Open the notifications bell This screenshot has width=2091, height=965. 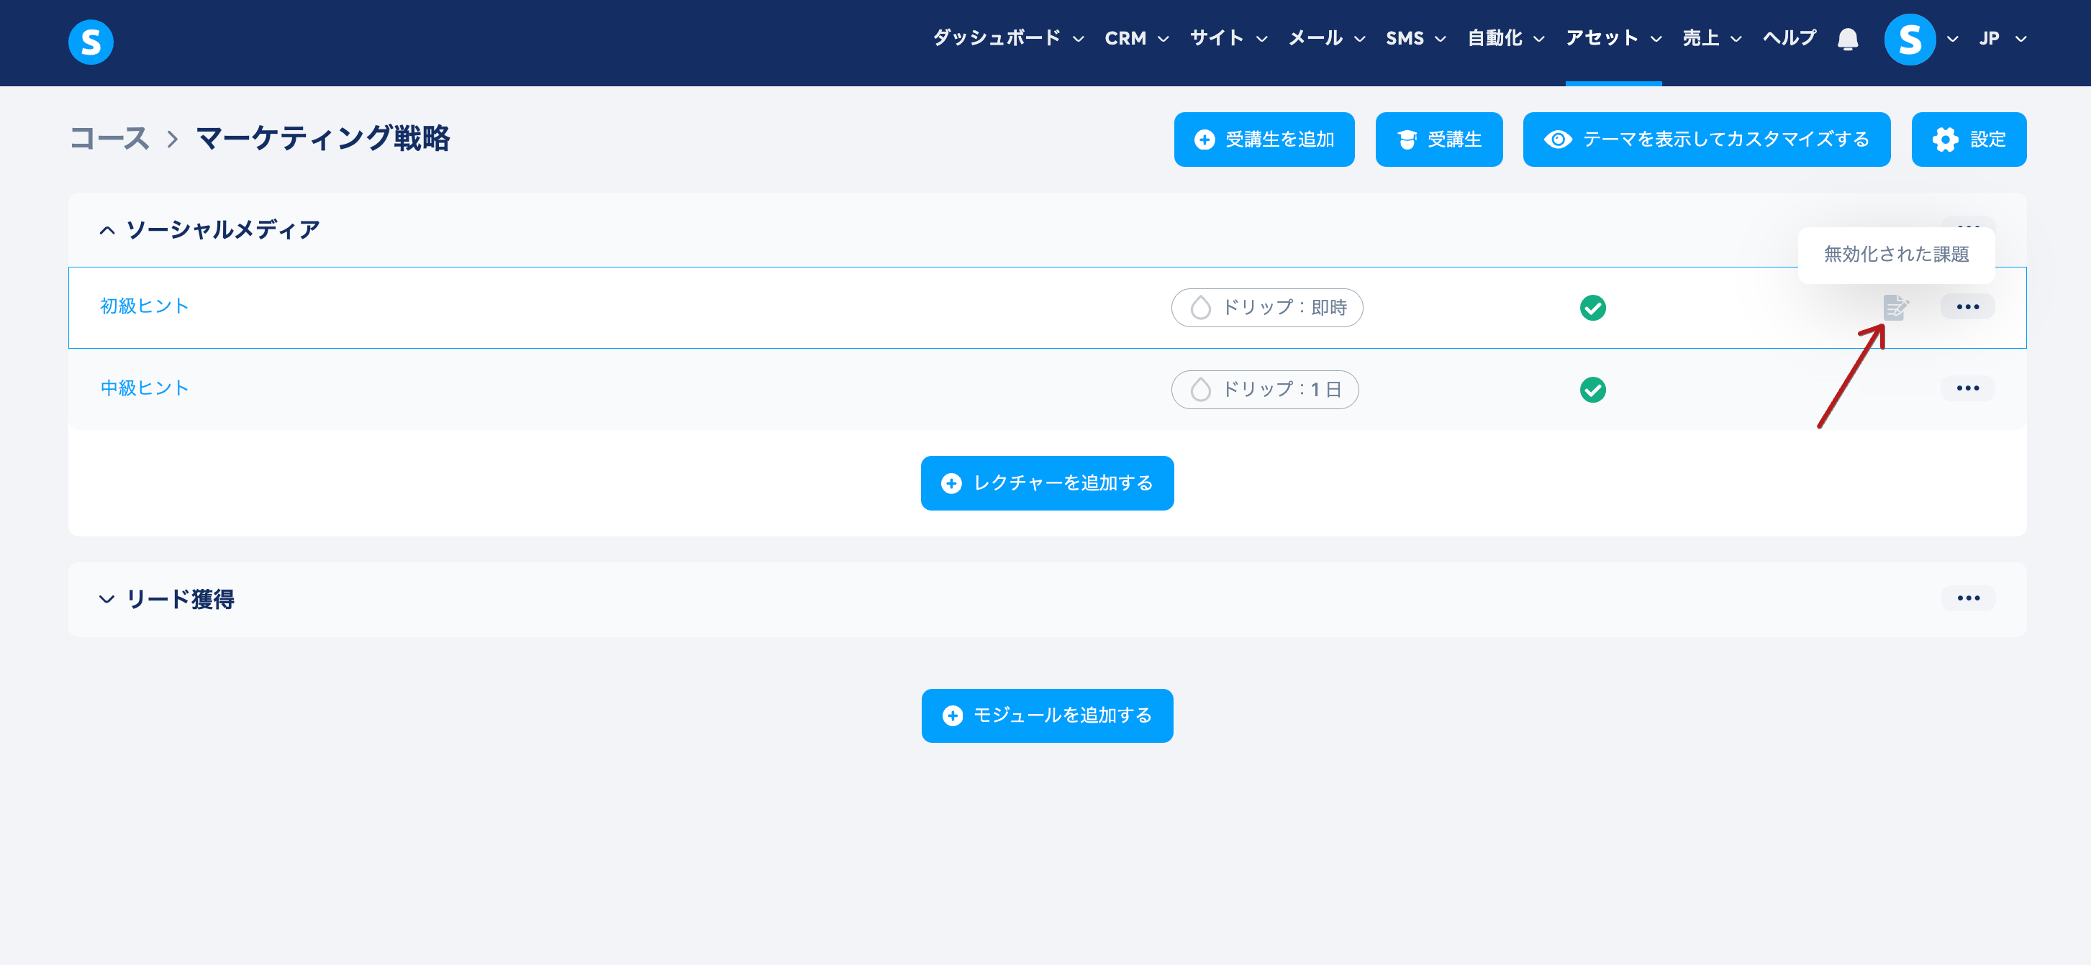click(1848, 39)
